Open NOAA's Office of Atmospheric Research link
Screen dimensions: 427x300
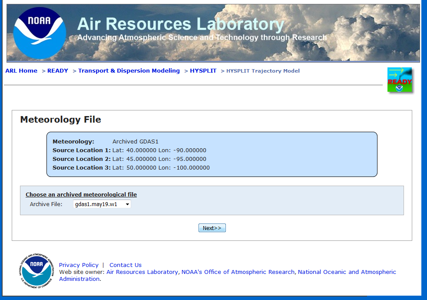[x=238, y=272]
